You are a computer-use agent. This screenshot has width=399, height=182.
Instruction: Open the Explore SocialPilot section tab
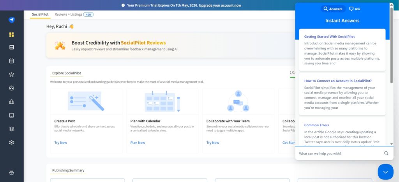pos(67,73)
